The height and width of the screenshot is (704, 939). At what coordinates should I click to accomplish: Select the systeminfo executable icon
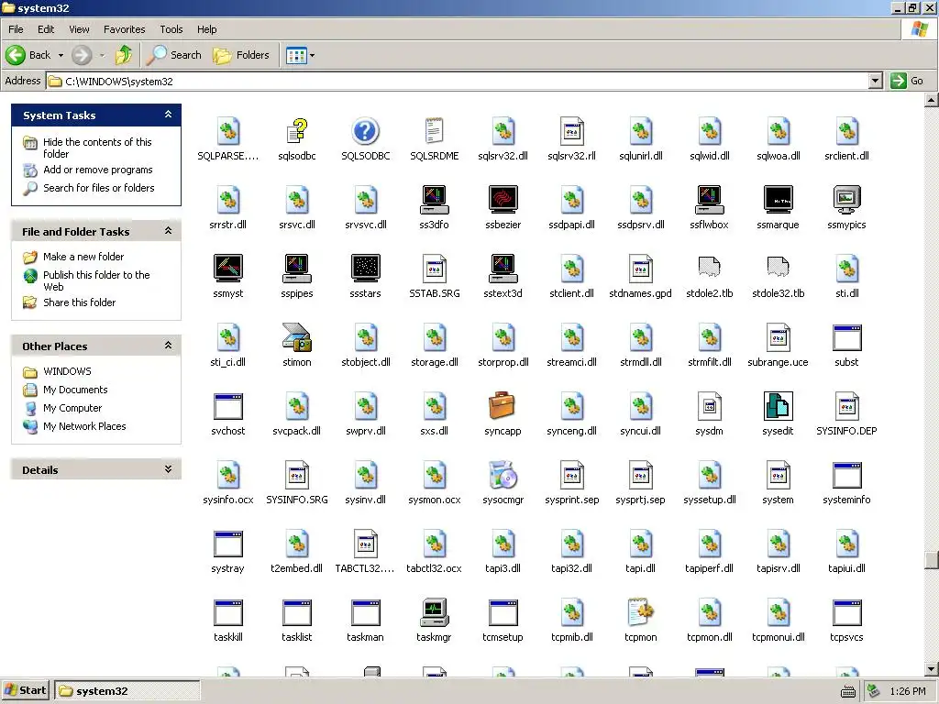[846, 475]
